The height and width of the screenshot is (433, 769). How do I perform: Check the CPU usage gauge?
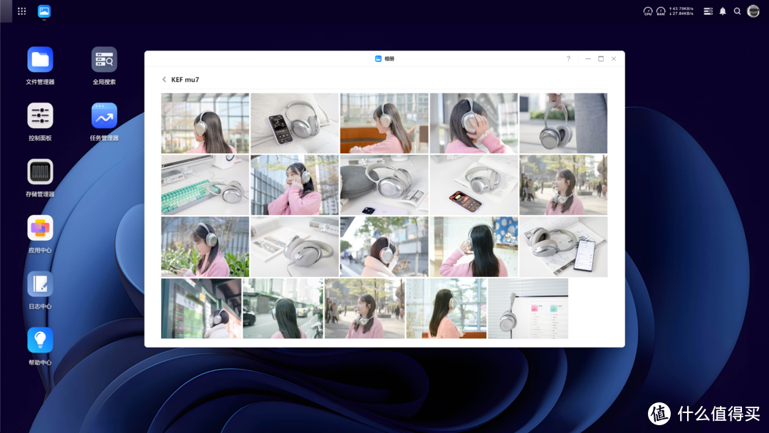click(x=648, y=11)
